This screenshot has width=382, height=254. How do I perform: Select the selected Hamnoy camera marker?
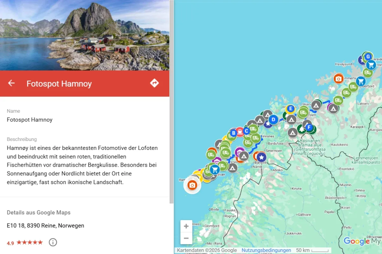[x=192, y=185]
